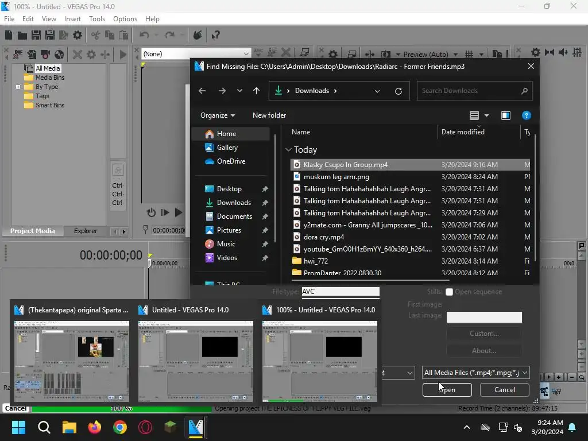Viewport: 588px width, 441px height.
Task: Collapse the Today file group
Action: point(288,150)
